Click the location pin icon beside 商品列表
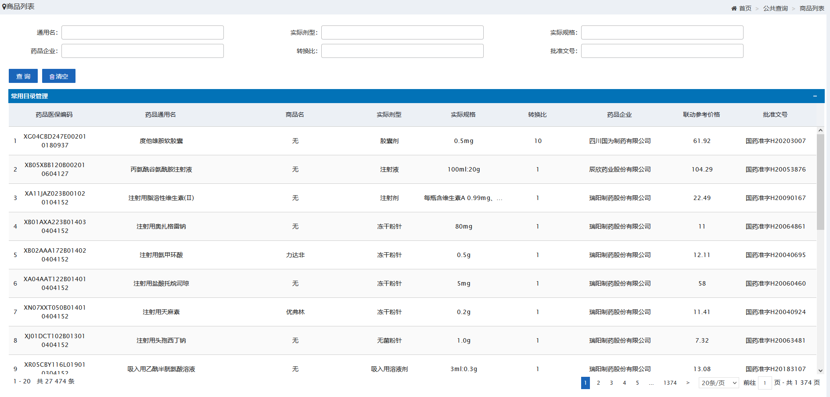830x397 pixels. (x=4, y=7)
